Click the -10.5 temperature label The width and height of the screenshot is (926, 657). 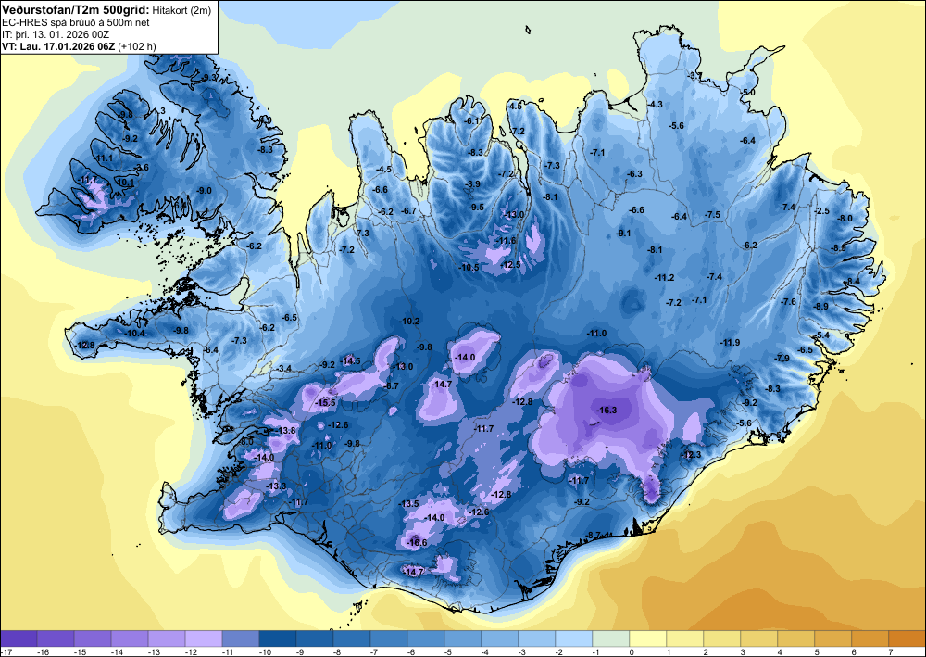pyautogui.click(x=469, y=267)
